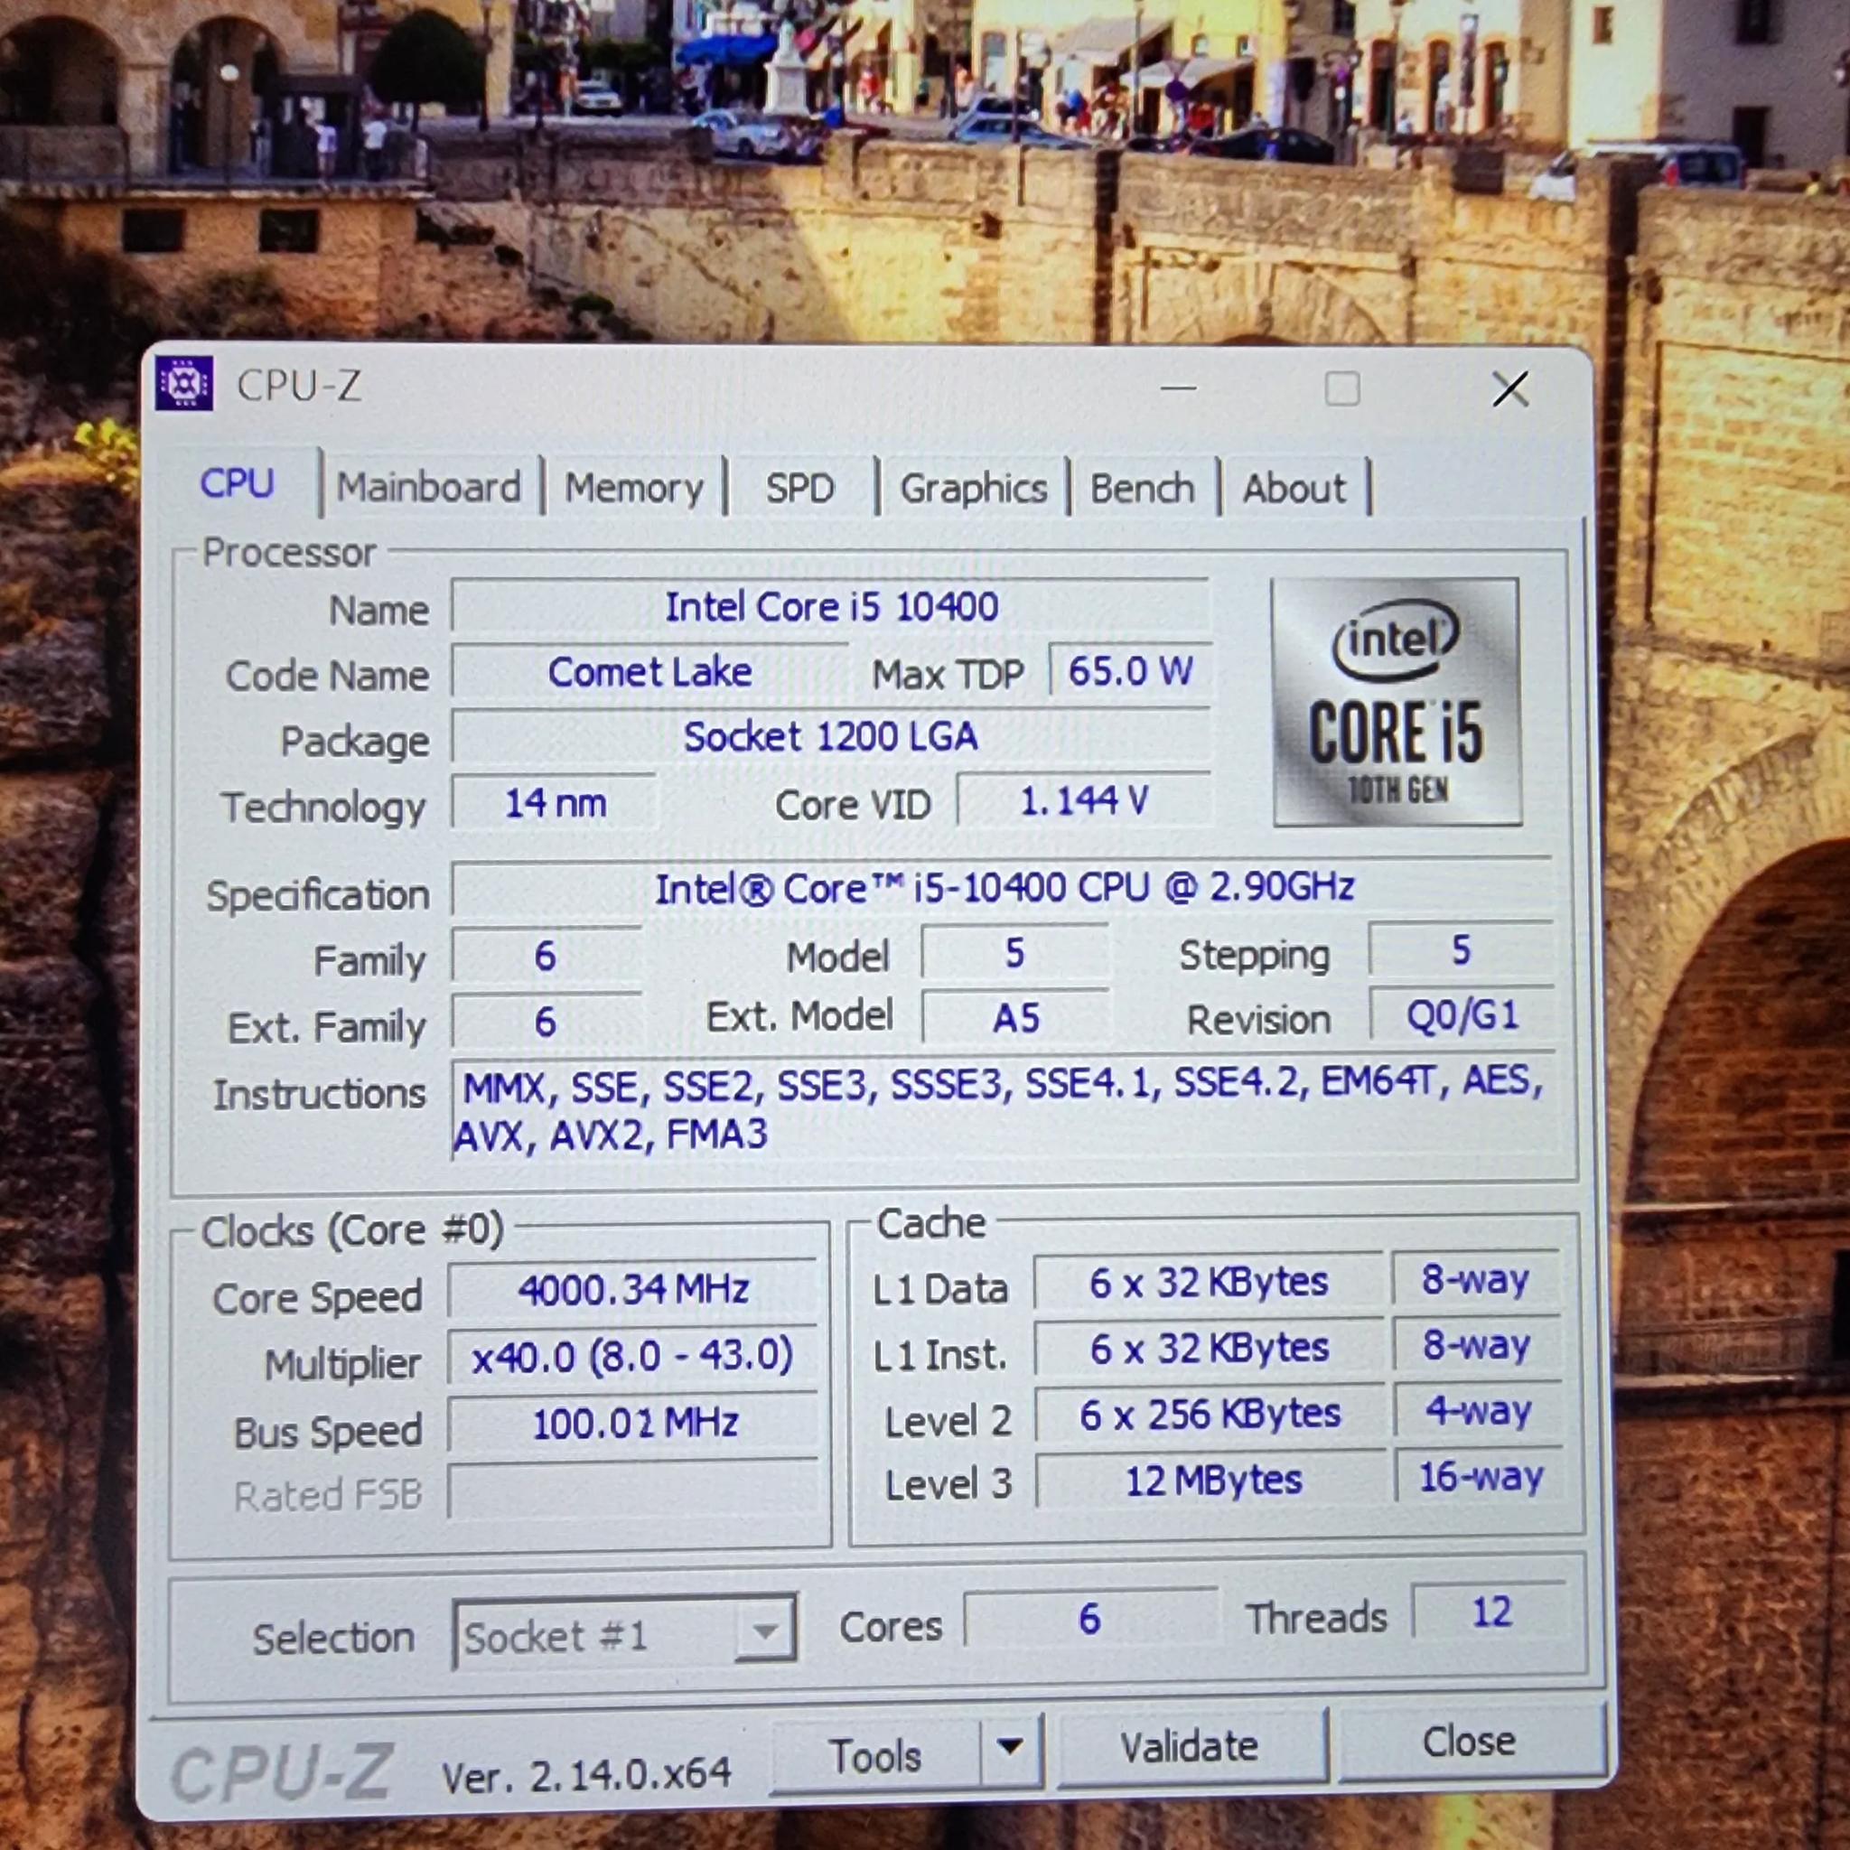Click the Intel Core i5 10th Gen logo

click(1397, 701)
